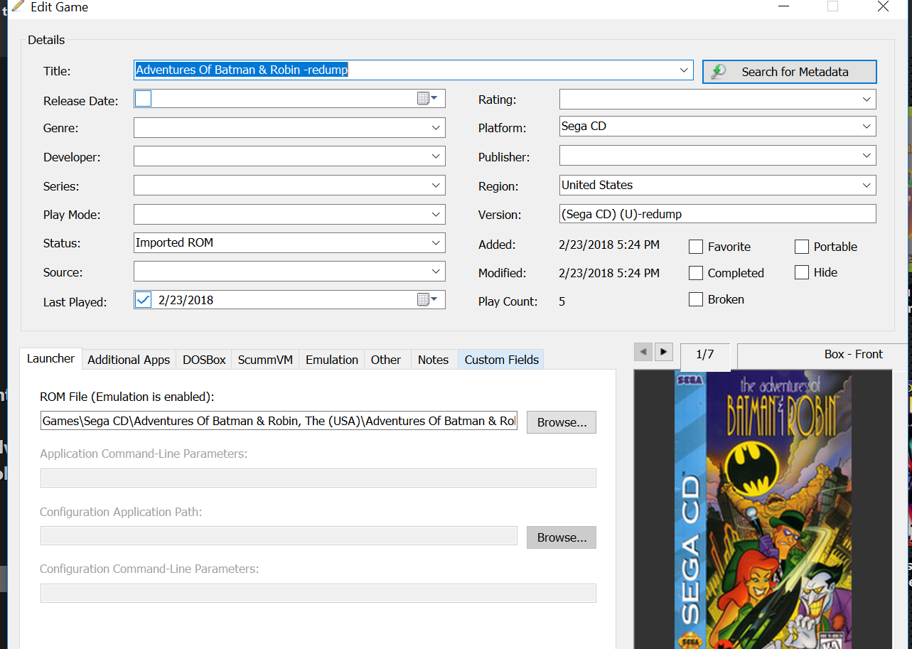The height and width of the screenshot is (649, 912).
Task: Mark the game as Broken
Action: click(696, 299)
